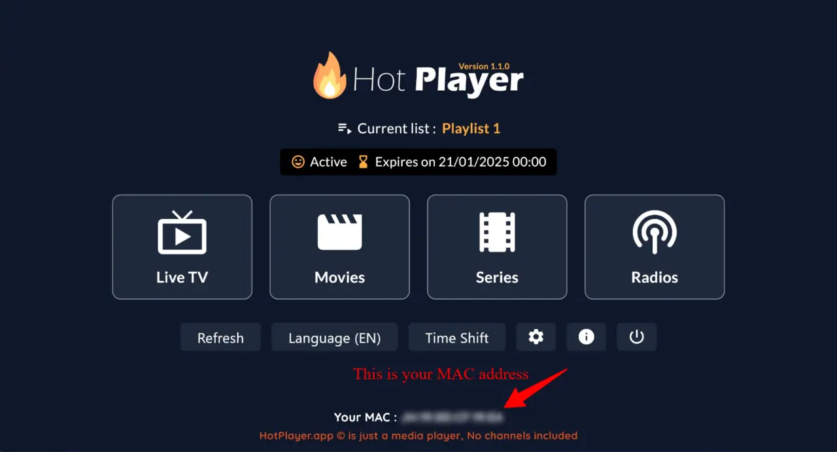Image resolution: width=837 pixels, height=452 pixels.
Task: Click the Series film strip icon
Action: (497, 232)
